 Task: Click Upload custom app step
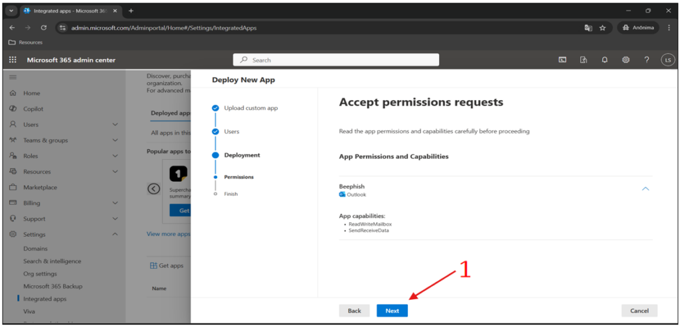coord(250,108)
